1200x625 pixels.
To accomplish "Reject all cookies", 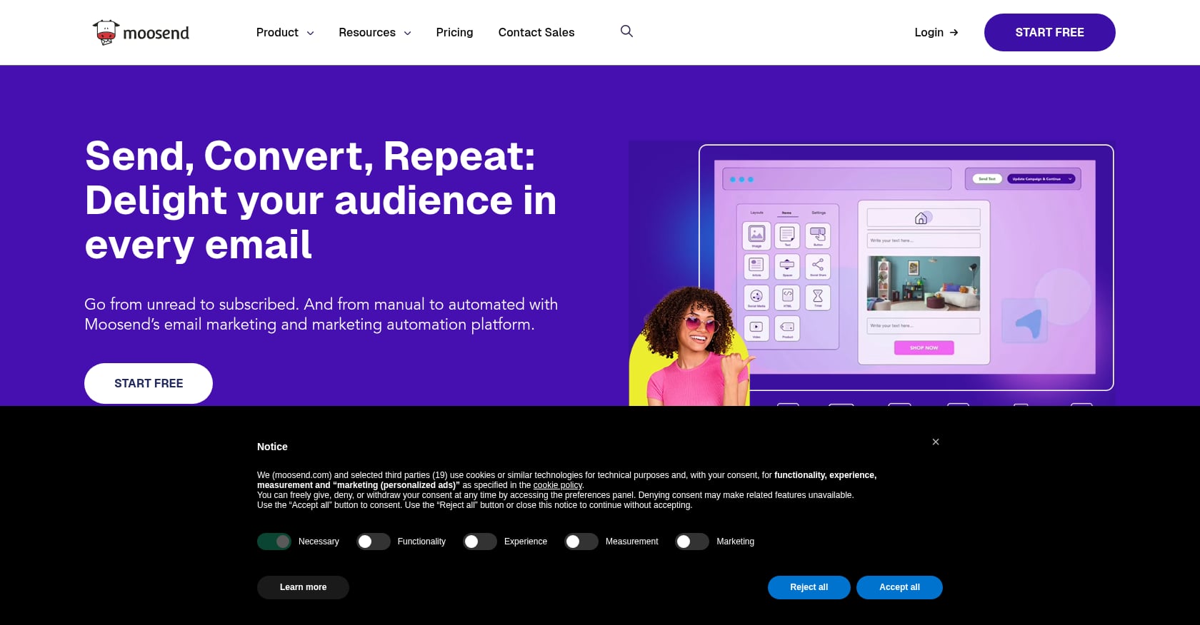I will [x=809, y=587].
